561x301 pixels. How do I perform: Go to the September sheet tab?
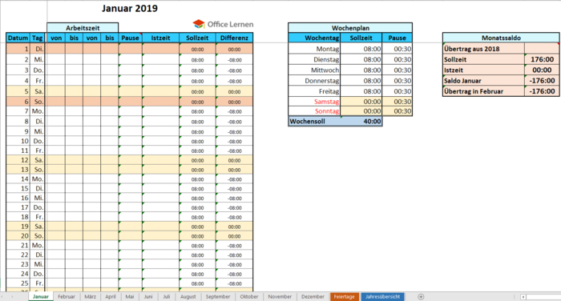[x=218, y=297]
